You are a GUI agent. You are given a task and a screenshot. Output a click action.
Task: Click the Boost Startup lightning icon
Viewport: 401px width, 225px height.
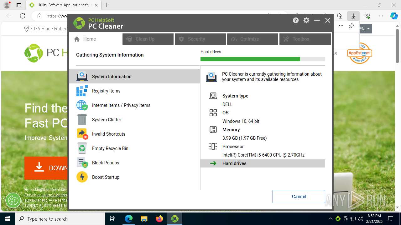(x=82, y=177)
